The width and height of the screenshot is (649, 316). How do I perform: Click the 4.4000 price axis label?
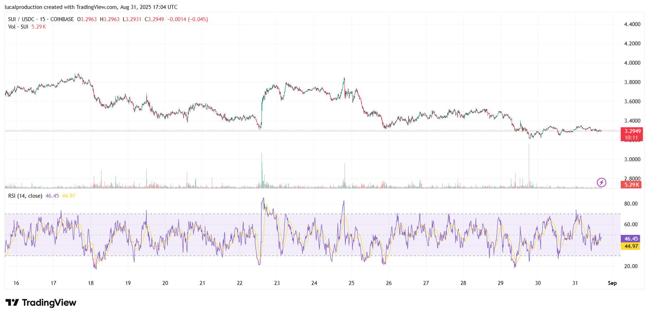[632, 24]
